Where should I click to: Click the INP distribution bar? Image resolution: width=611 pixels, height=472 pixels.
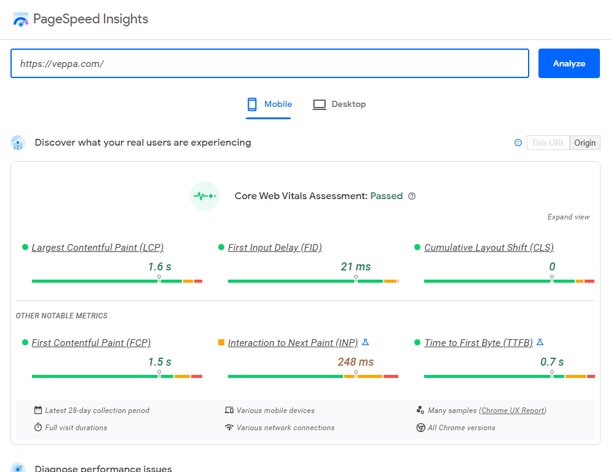(313, 376)
